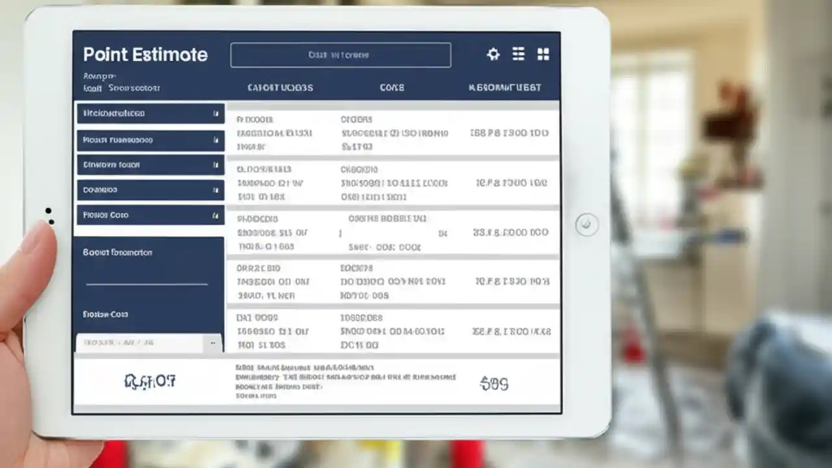Viewport: 832px width, 468px height.
Task: Click the small icon inside the bottom input field
Action: click(212, 343)
